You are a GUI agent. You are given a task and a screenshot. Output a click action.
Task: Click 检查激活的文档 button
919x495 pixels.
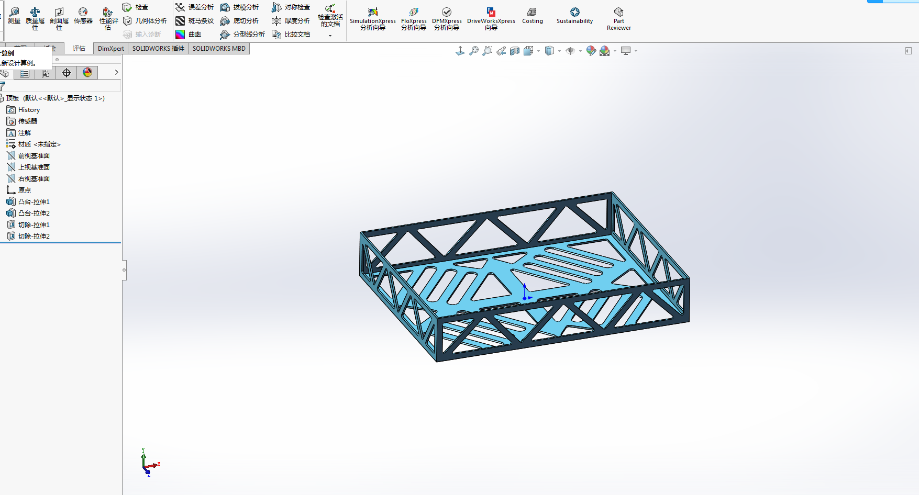pyautogui.click(x=330, y=16)
